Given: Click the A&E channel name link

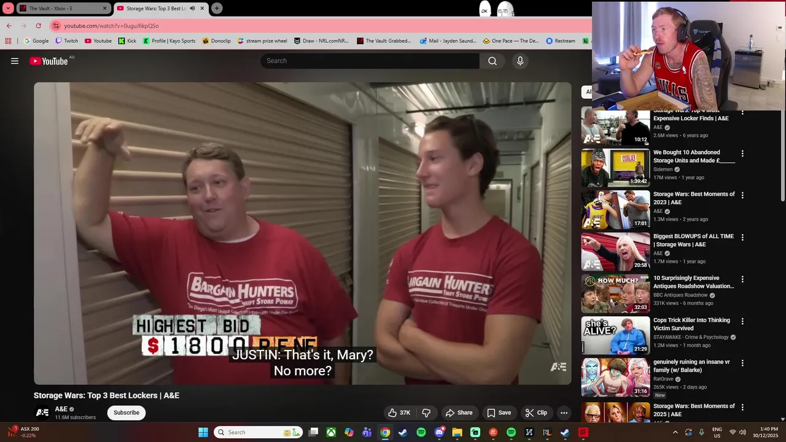Looking at the screenshot, I should [x=61, y=409].
